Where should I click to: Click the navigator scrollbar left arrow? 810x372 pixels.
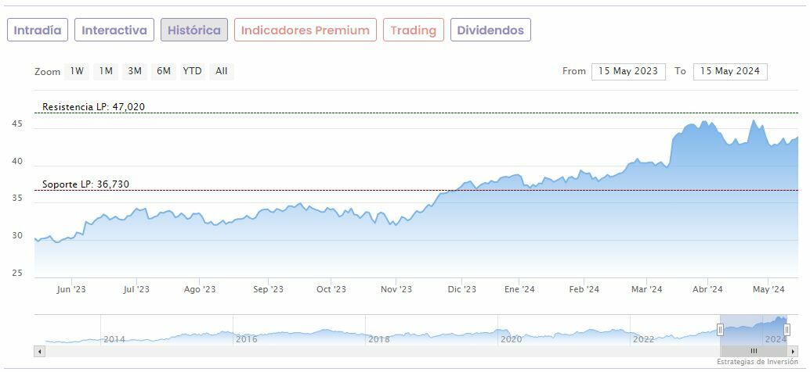[38, 352]
